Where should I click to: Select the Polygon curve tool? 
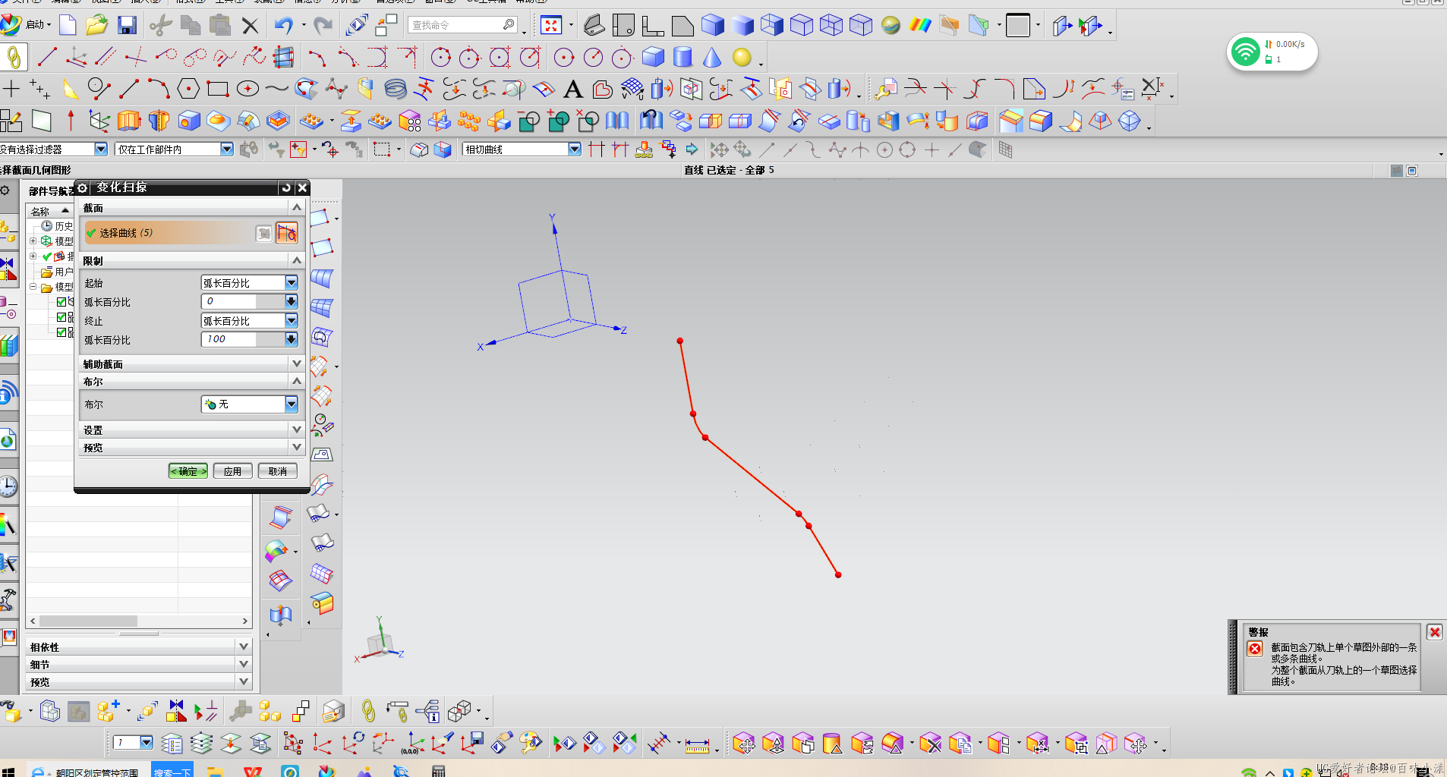coord(188,89)
